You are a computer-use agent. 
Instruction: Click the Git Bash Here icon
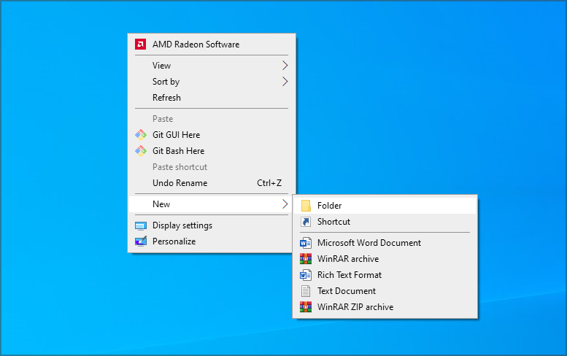[x=141, y=151]
